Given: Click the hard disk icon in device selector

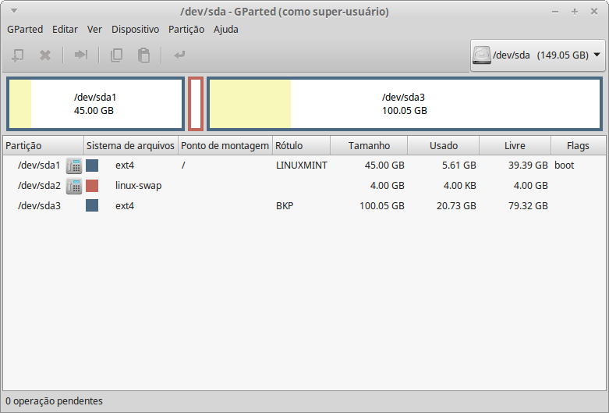Looking at the screenshot, I should 482,55.
